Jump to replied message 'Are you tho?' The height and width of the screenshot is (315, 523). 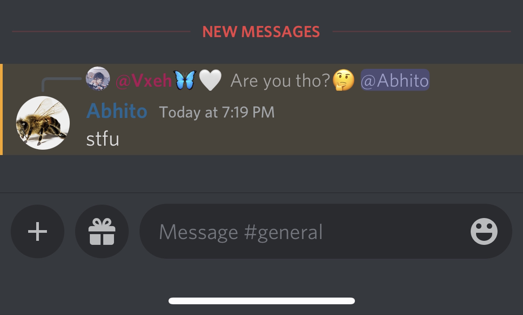coord(280,80)
